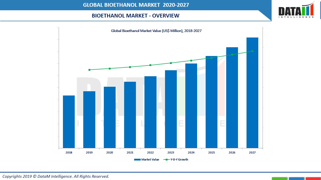Click the subtitle BIOETHANOL MARKET - OVERVIEW

[x=135, y=15]
